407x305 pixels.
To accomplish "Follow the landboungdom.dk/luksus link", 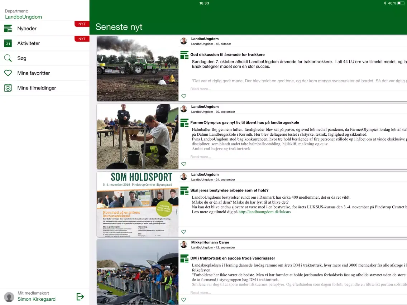I will click(x=264, y=212).
